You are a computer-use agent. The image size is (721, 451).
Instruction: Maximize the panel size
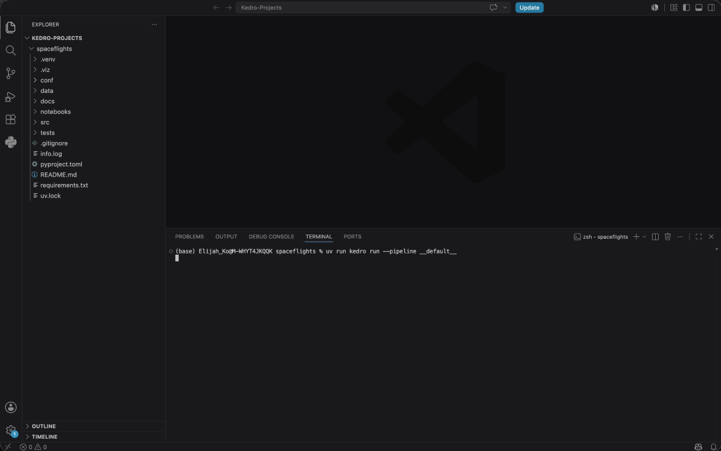click(698, 236)
